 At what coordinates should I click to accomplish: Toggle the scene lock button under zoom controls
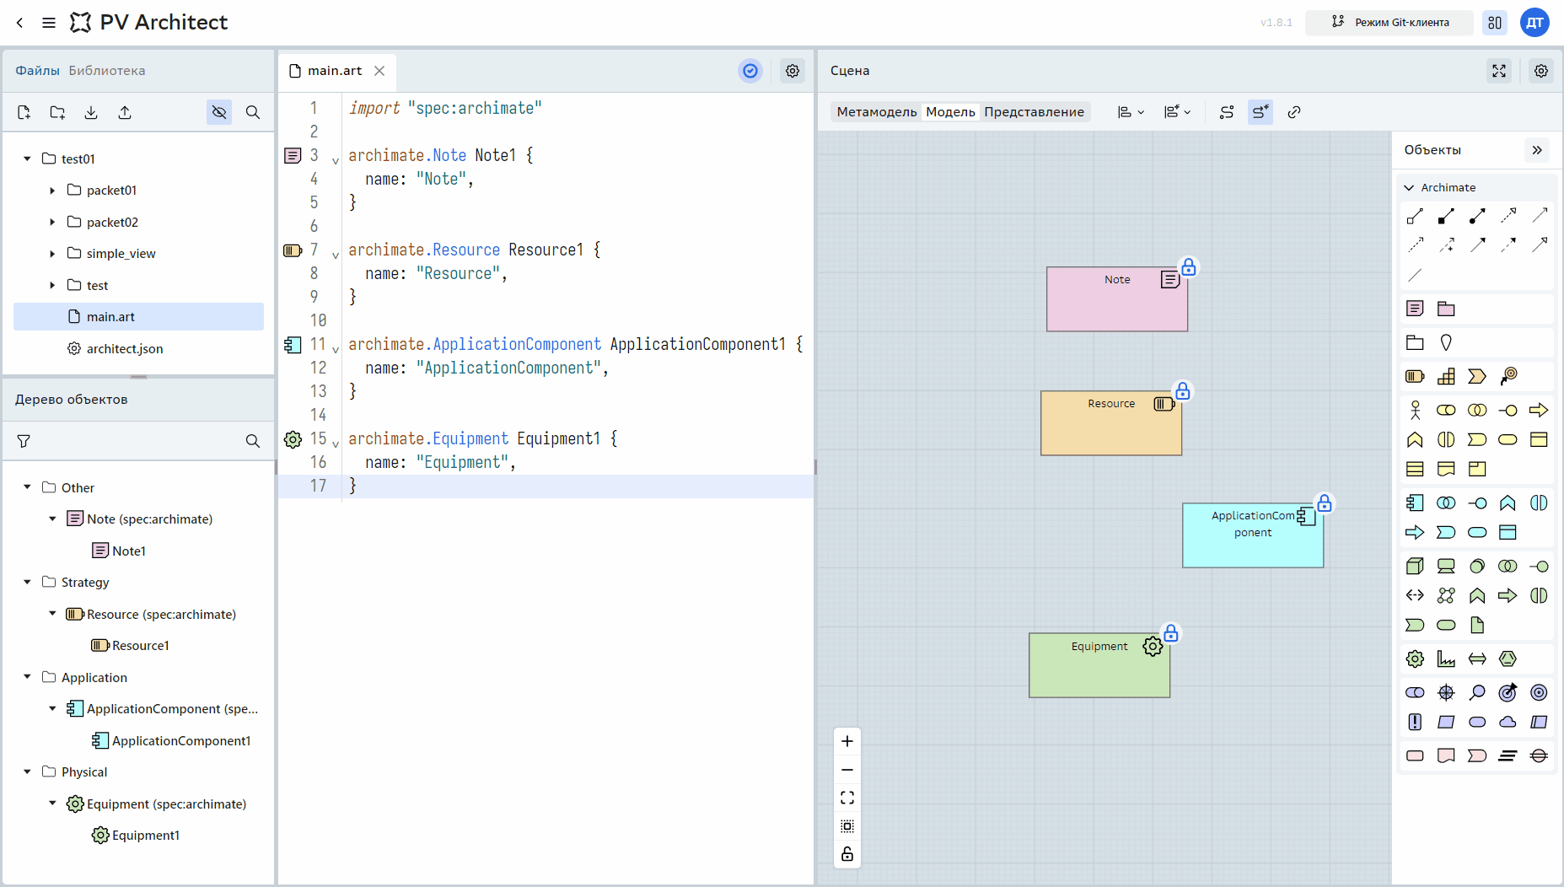[847, 854]
